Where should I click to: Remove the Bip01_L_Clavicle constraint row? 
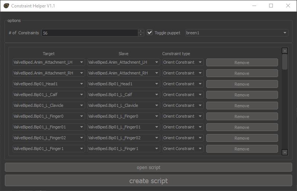tap(242, 106)
